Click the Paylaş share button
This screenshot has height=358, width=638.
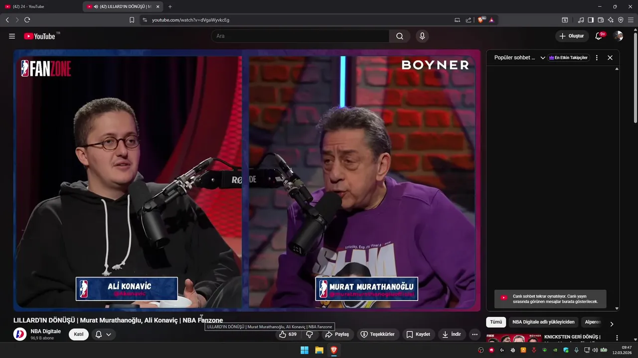(x=337, y=334)
